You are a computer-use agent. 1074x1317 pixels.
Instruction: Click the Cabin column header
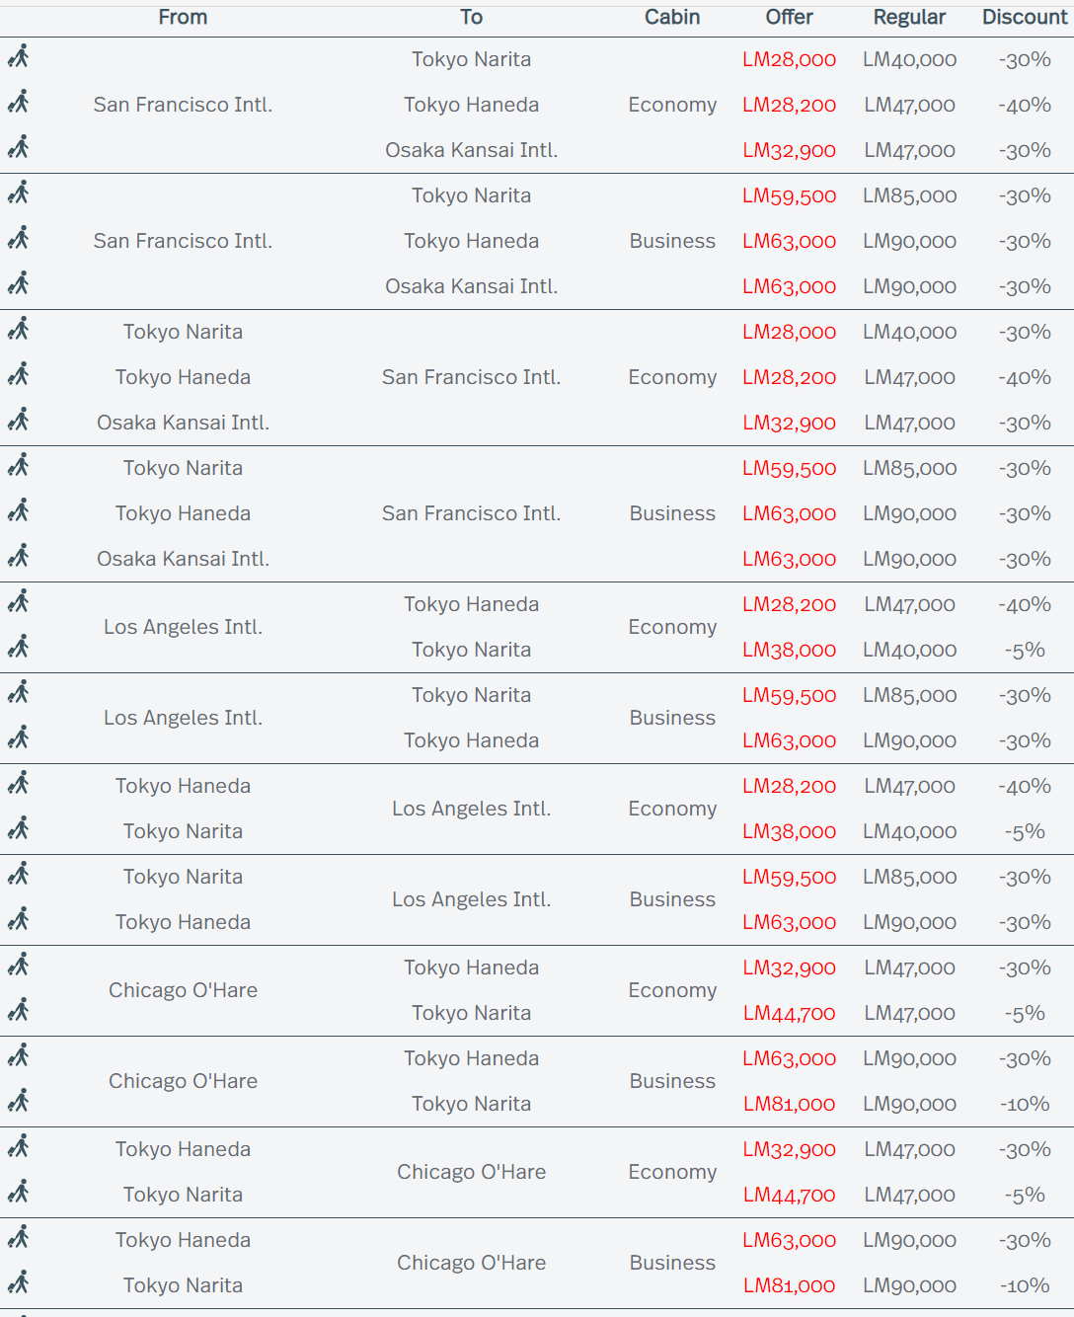(x=672, y=18)
